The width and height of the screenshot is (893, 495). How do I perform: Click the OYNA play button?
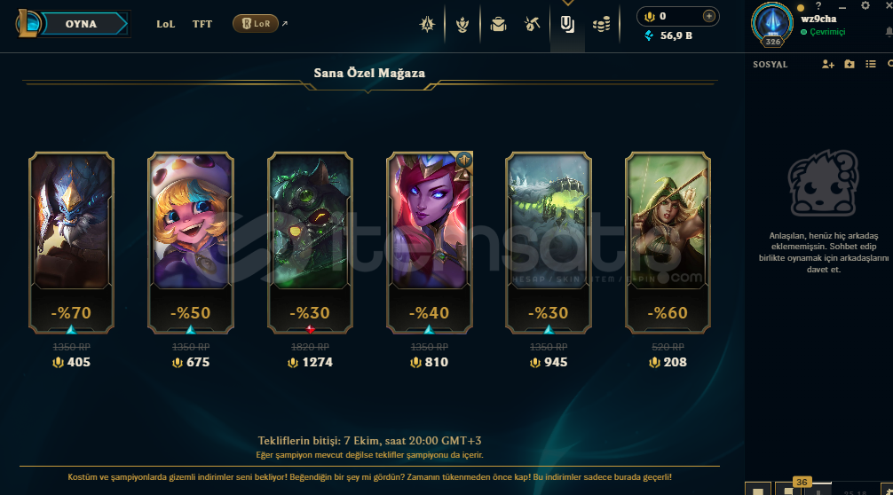81,24
